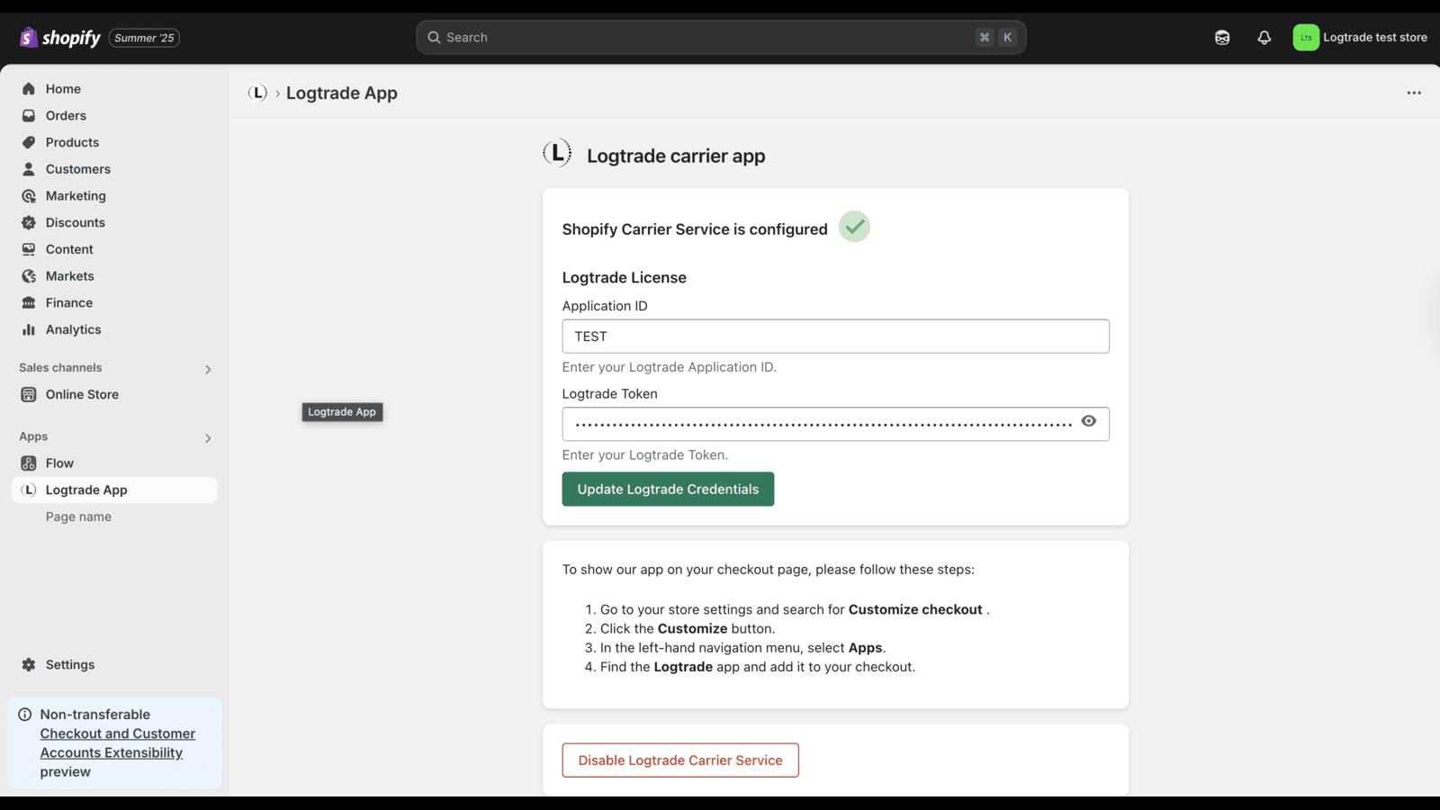Screen dimensions: 1440x810
Task: Click the Logtrade Token field
Action: click(x=835, y=424)
